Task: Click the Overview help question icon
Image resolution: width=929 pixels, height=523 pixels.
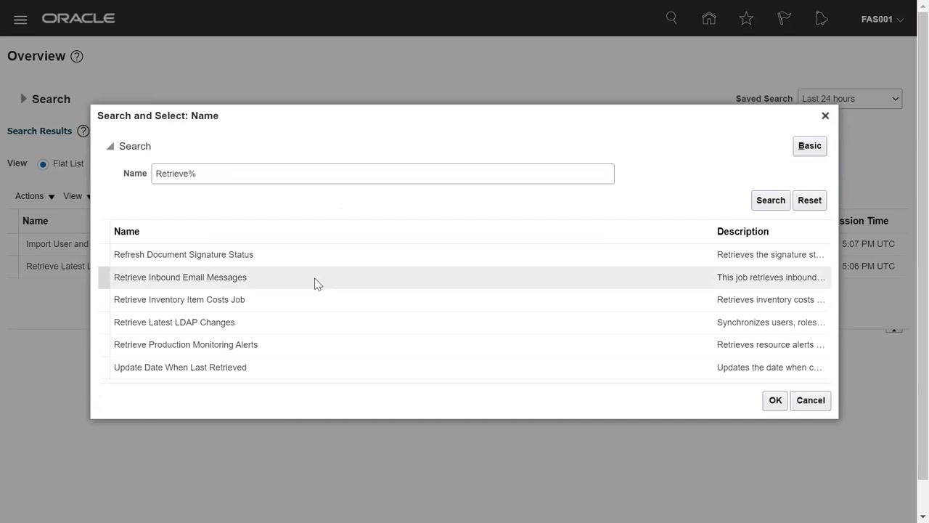Action: click(77, 57)
